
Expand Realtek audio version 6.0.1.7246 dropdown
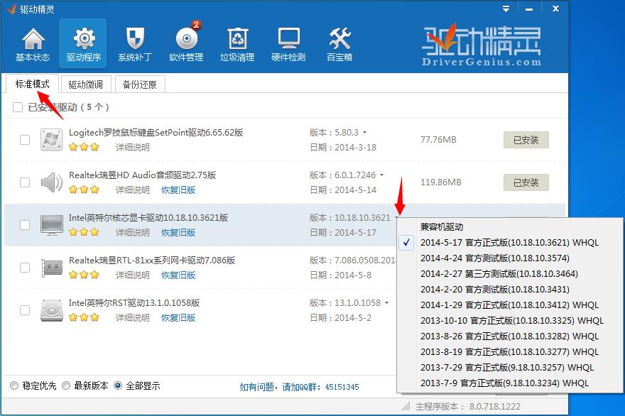(x=381, y=175)
